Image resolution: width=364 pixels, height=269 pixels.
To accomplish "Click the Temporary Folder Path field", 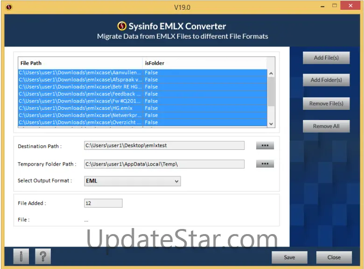I will [x=164, y=164].
